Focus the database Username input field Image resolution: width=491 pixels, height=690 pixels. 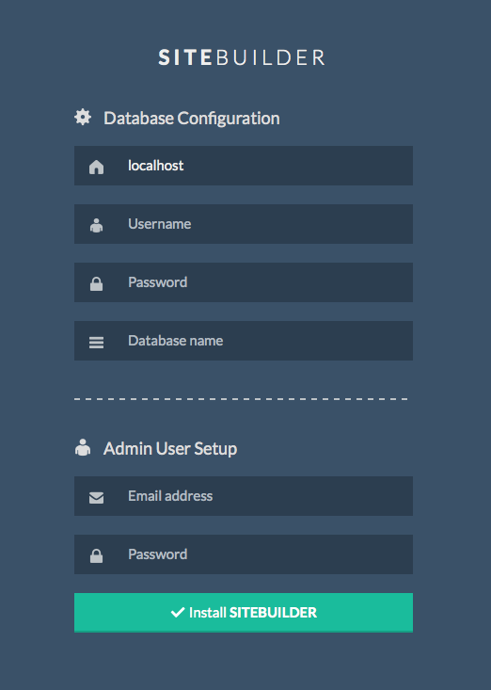click(x=244, y=224)
